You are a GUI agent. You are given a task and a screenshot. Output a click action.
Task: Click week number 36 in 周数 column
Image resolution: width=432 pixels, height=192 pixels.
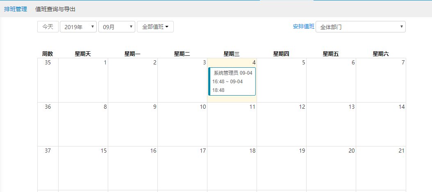click(x=48, y=107)
